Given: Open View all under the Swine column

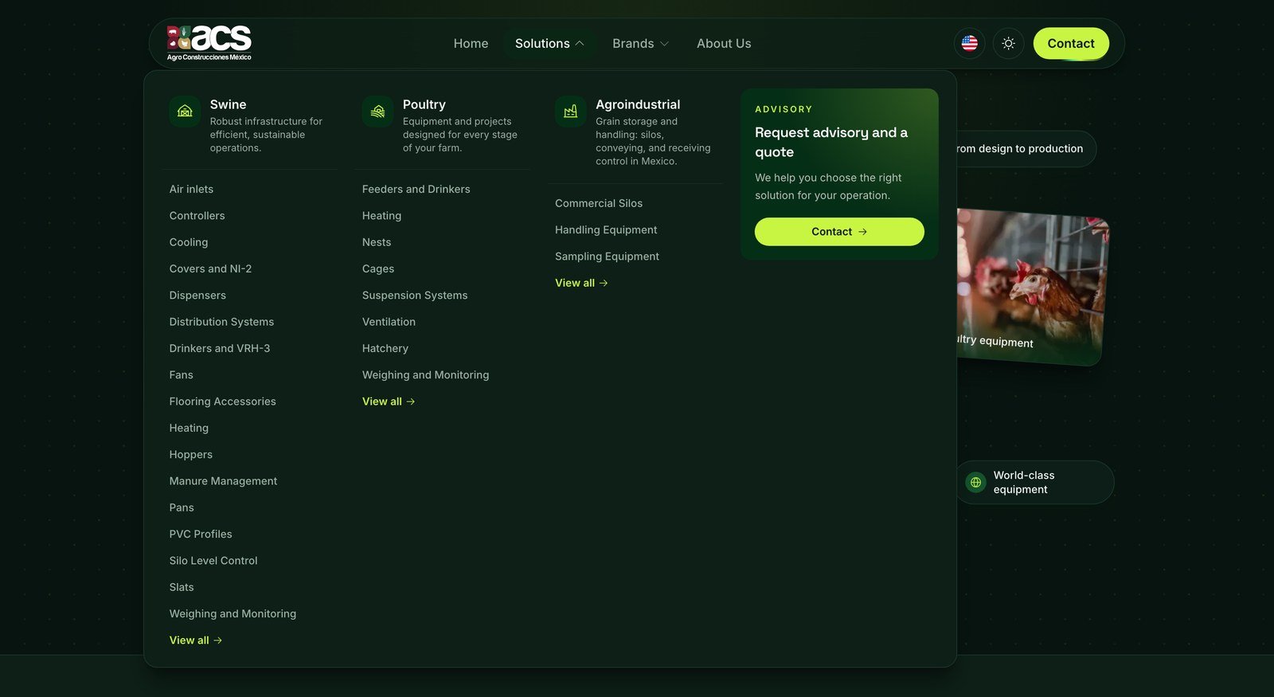Looking at the screenshot, I should coord(196,640).
